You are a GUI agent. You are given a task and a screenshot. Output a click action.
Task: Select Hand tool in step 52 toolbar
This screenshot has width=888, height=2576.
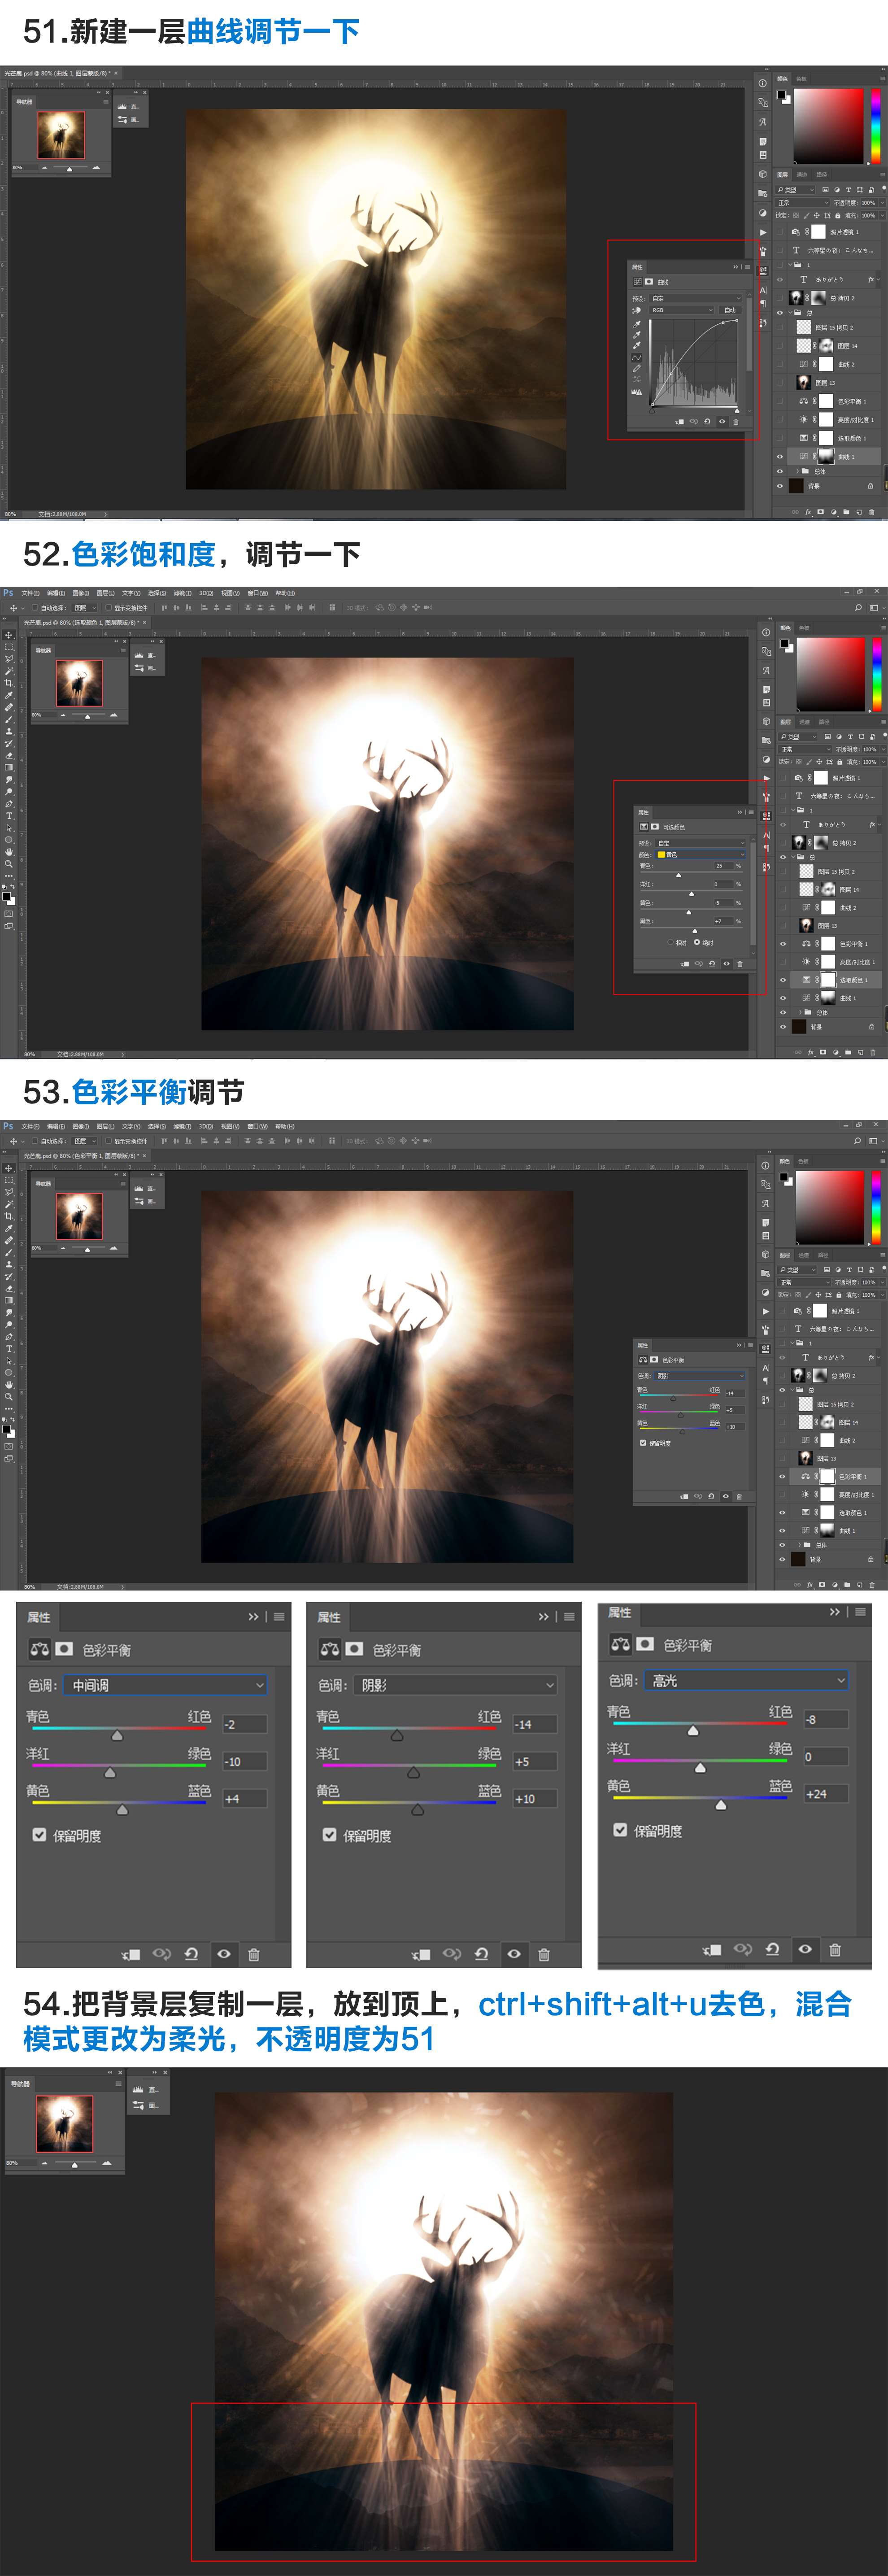(9, 852)
